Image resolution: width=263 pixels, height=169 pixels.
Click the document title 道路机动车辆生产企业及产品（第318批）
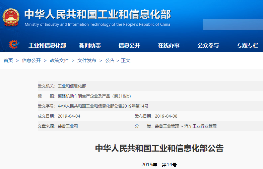click(x=94, y=96)
